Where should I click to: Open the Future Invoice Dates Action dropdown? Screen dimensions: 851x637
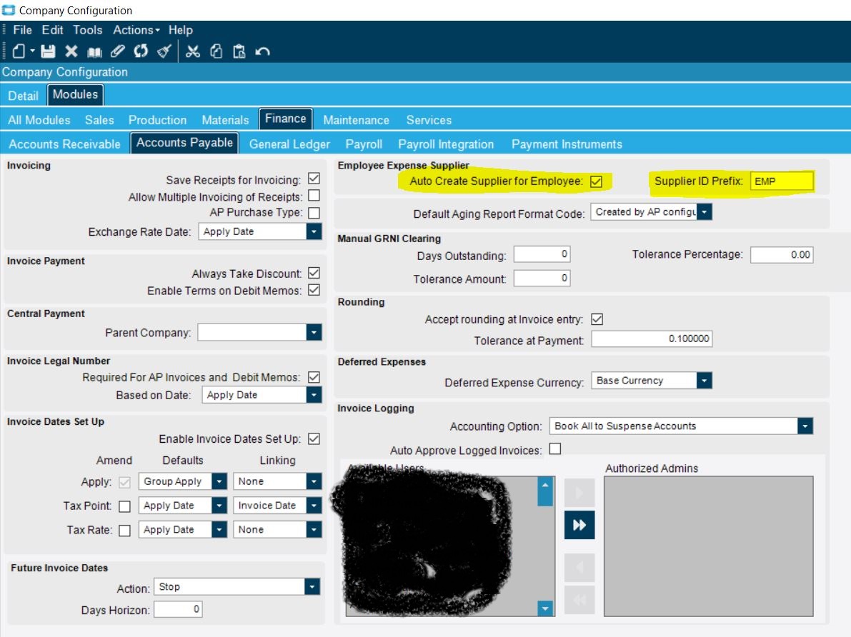312,586
